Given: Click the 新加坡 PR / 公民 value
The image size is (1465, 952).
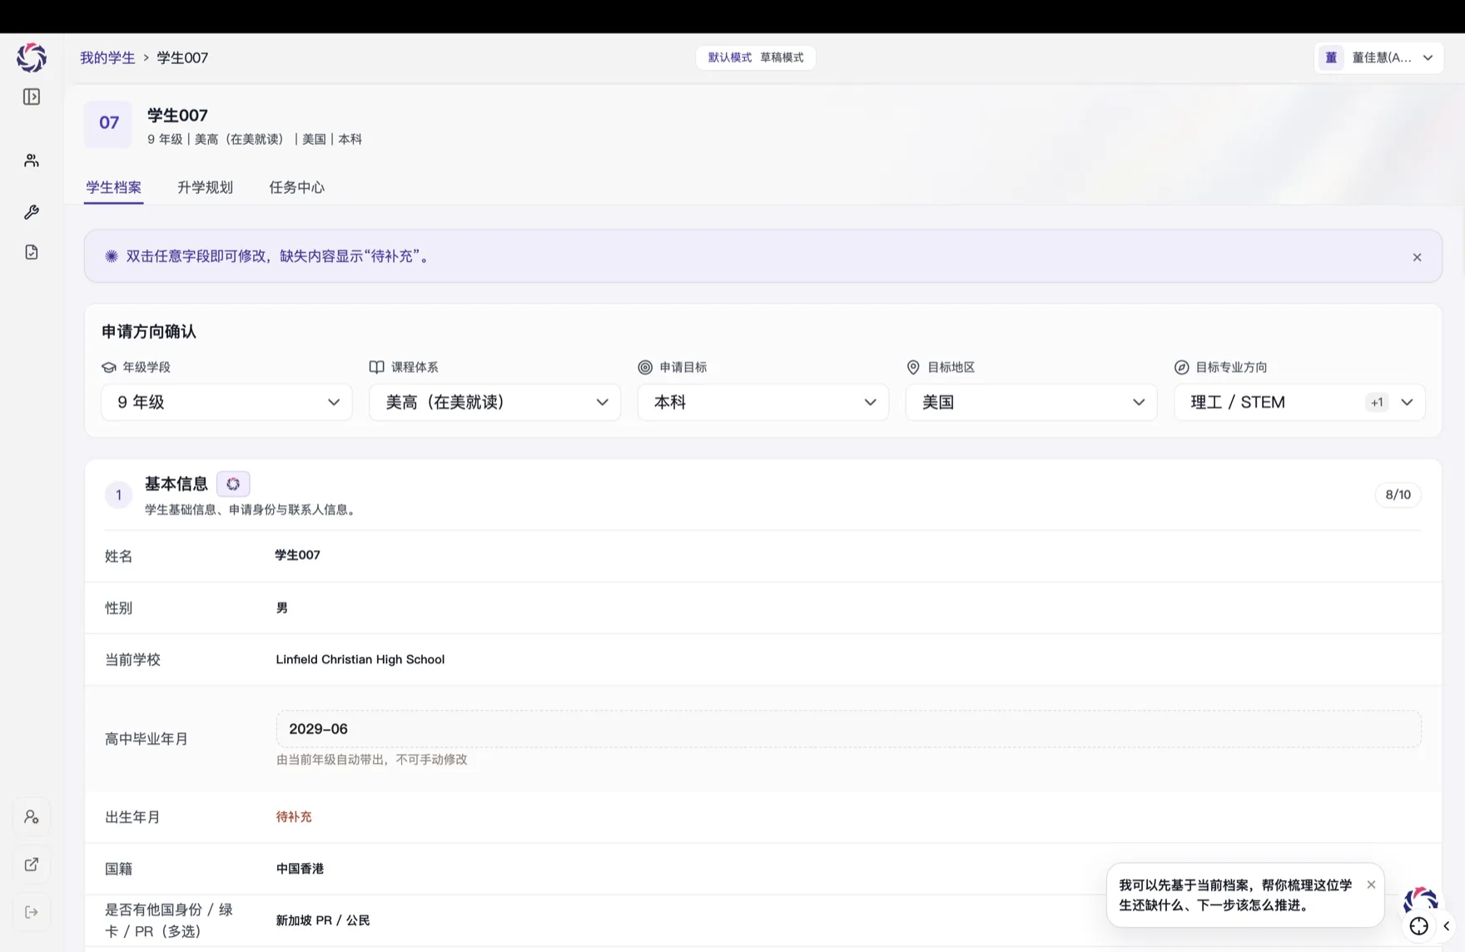Looking at the screenshot, I should pos(323,920).
